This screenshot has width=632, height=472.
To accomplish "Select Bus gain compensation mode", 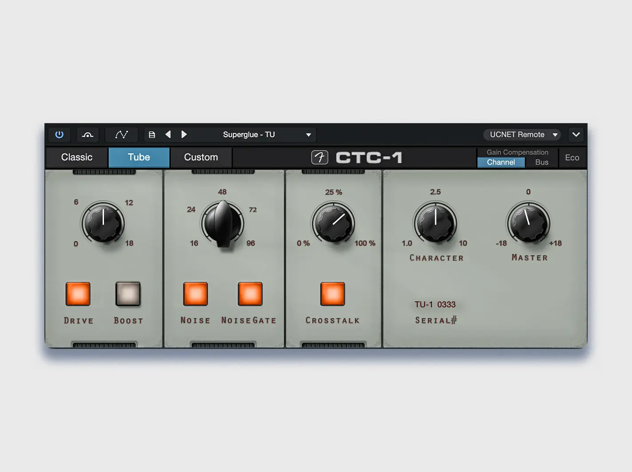I will pos(541,162).
